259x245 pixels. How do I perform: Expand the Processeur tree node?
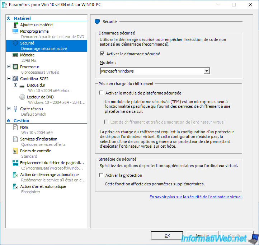(9, 67)
